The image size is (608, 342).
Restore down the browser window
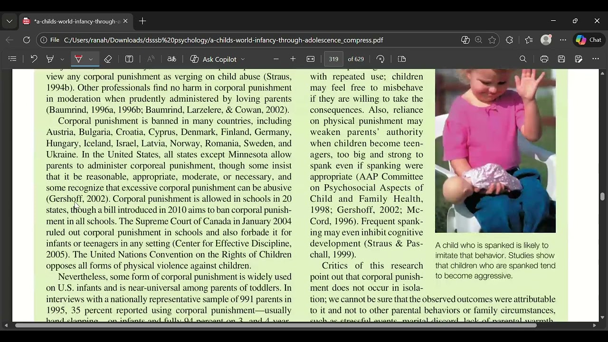575,21
